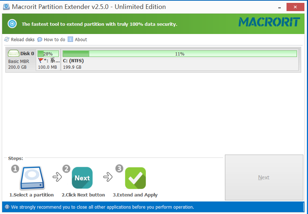Click the large Next button
This screenshot has width=308, height=214.
(264, 177)
